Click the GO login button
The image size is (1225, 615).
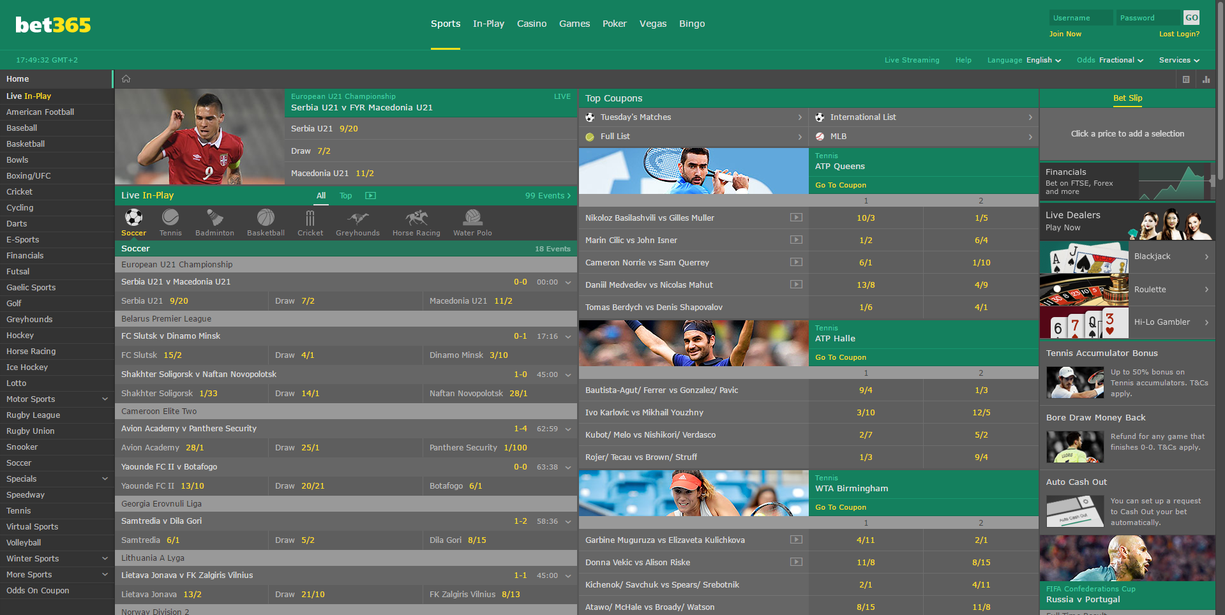pos(1191,18)
